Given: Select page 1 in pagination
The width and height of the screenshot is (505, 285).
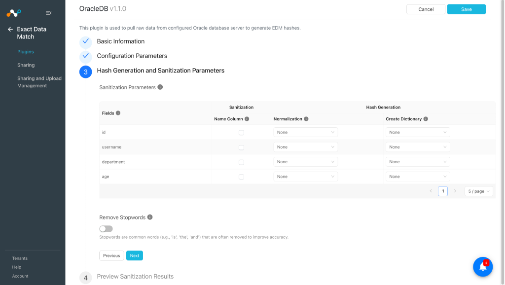Looking at the screenshot, I should click(x=443, y=191).
